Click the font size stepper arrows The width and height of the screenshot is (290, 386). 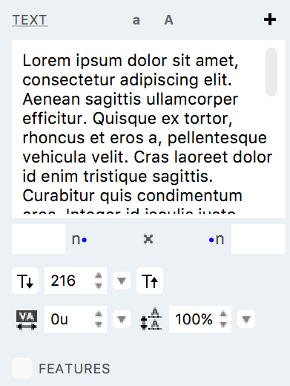click(99, 281)
